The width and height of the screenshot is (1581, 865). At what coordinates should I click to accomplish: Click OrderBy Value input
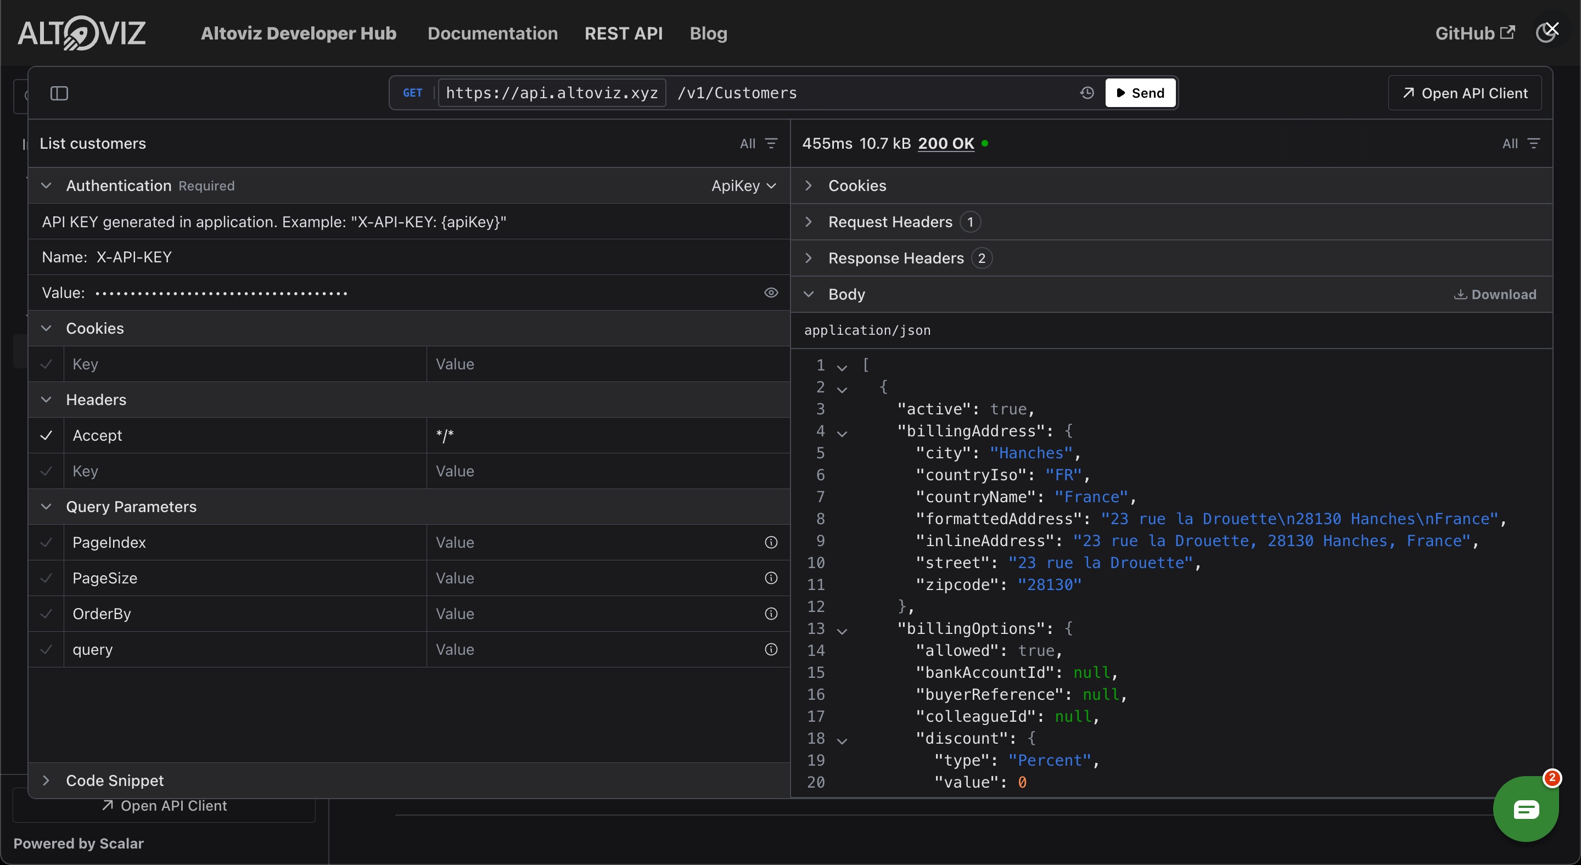click(x=595, y=614)
